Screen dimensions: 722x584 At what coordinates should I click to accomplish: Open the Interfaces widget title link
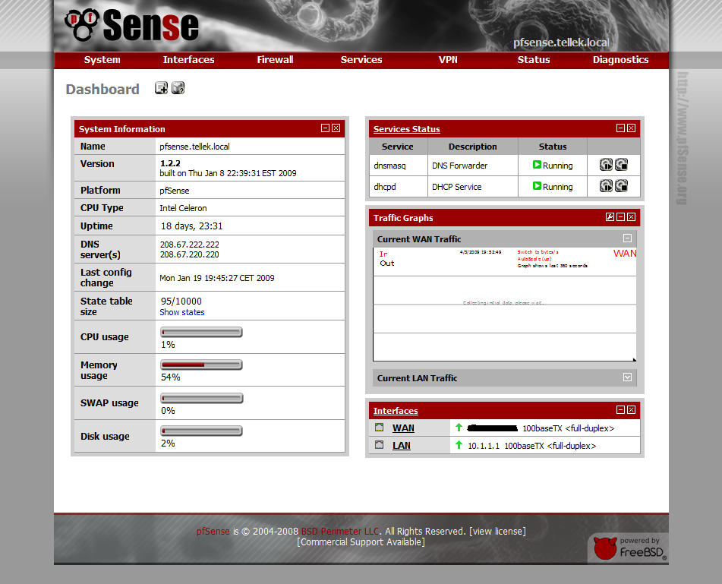(396, 411)
